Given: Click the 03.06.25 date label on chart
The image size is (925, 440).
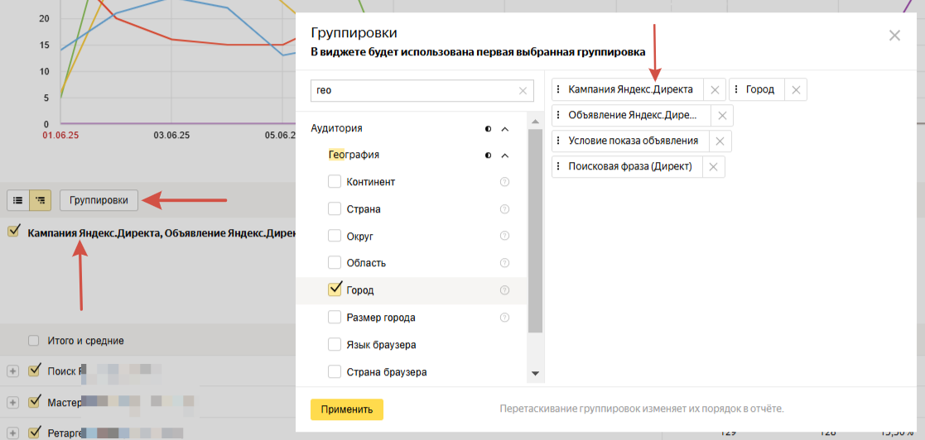Looking at the screenshot, I should [x=171, y=136].
